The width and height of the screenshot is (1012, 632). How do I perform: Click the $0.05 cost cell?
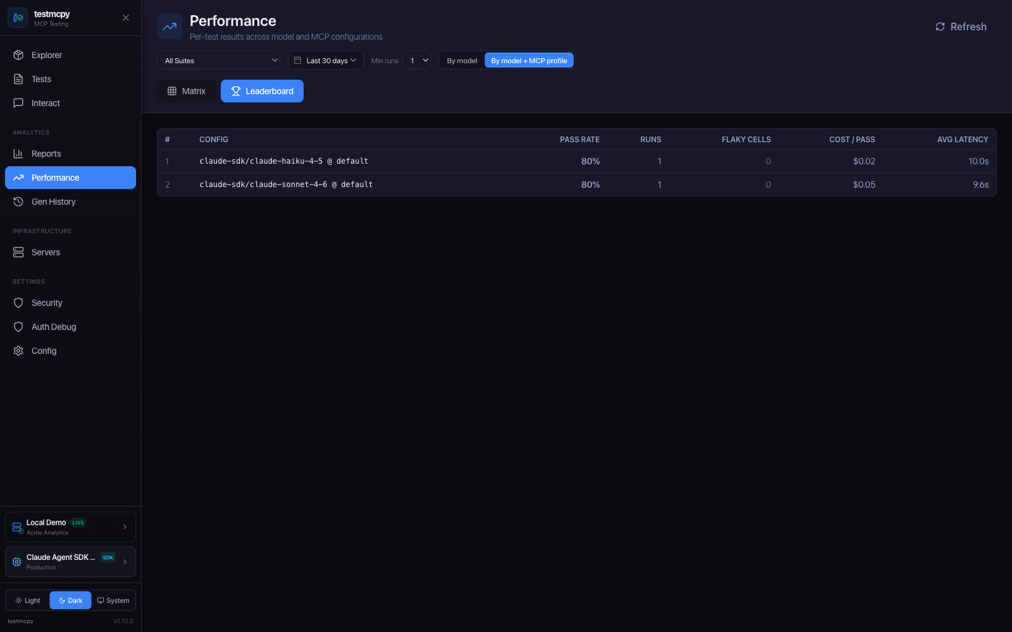click(x=864, y=185)
